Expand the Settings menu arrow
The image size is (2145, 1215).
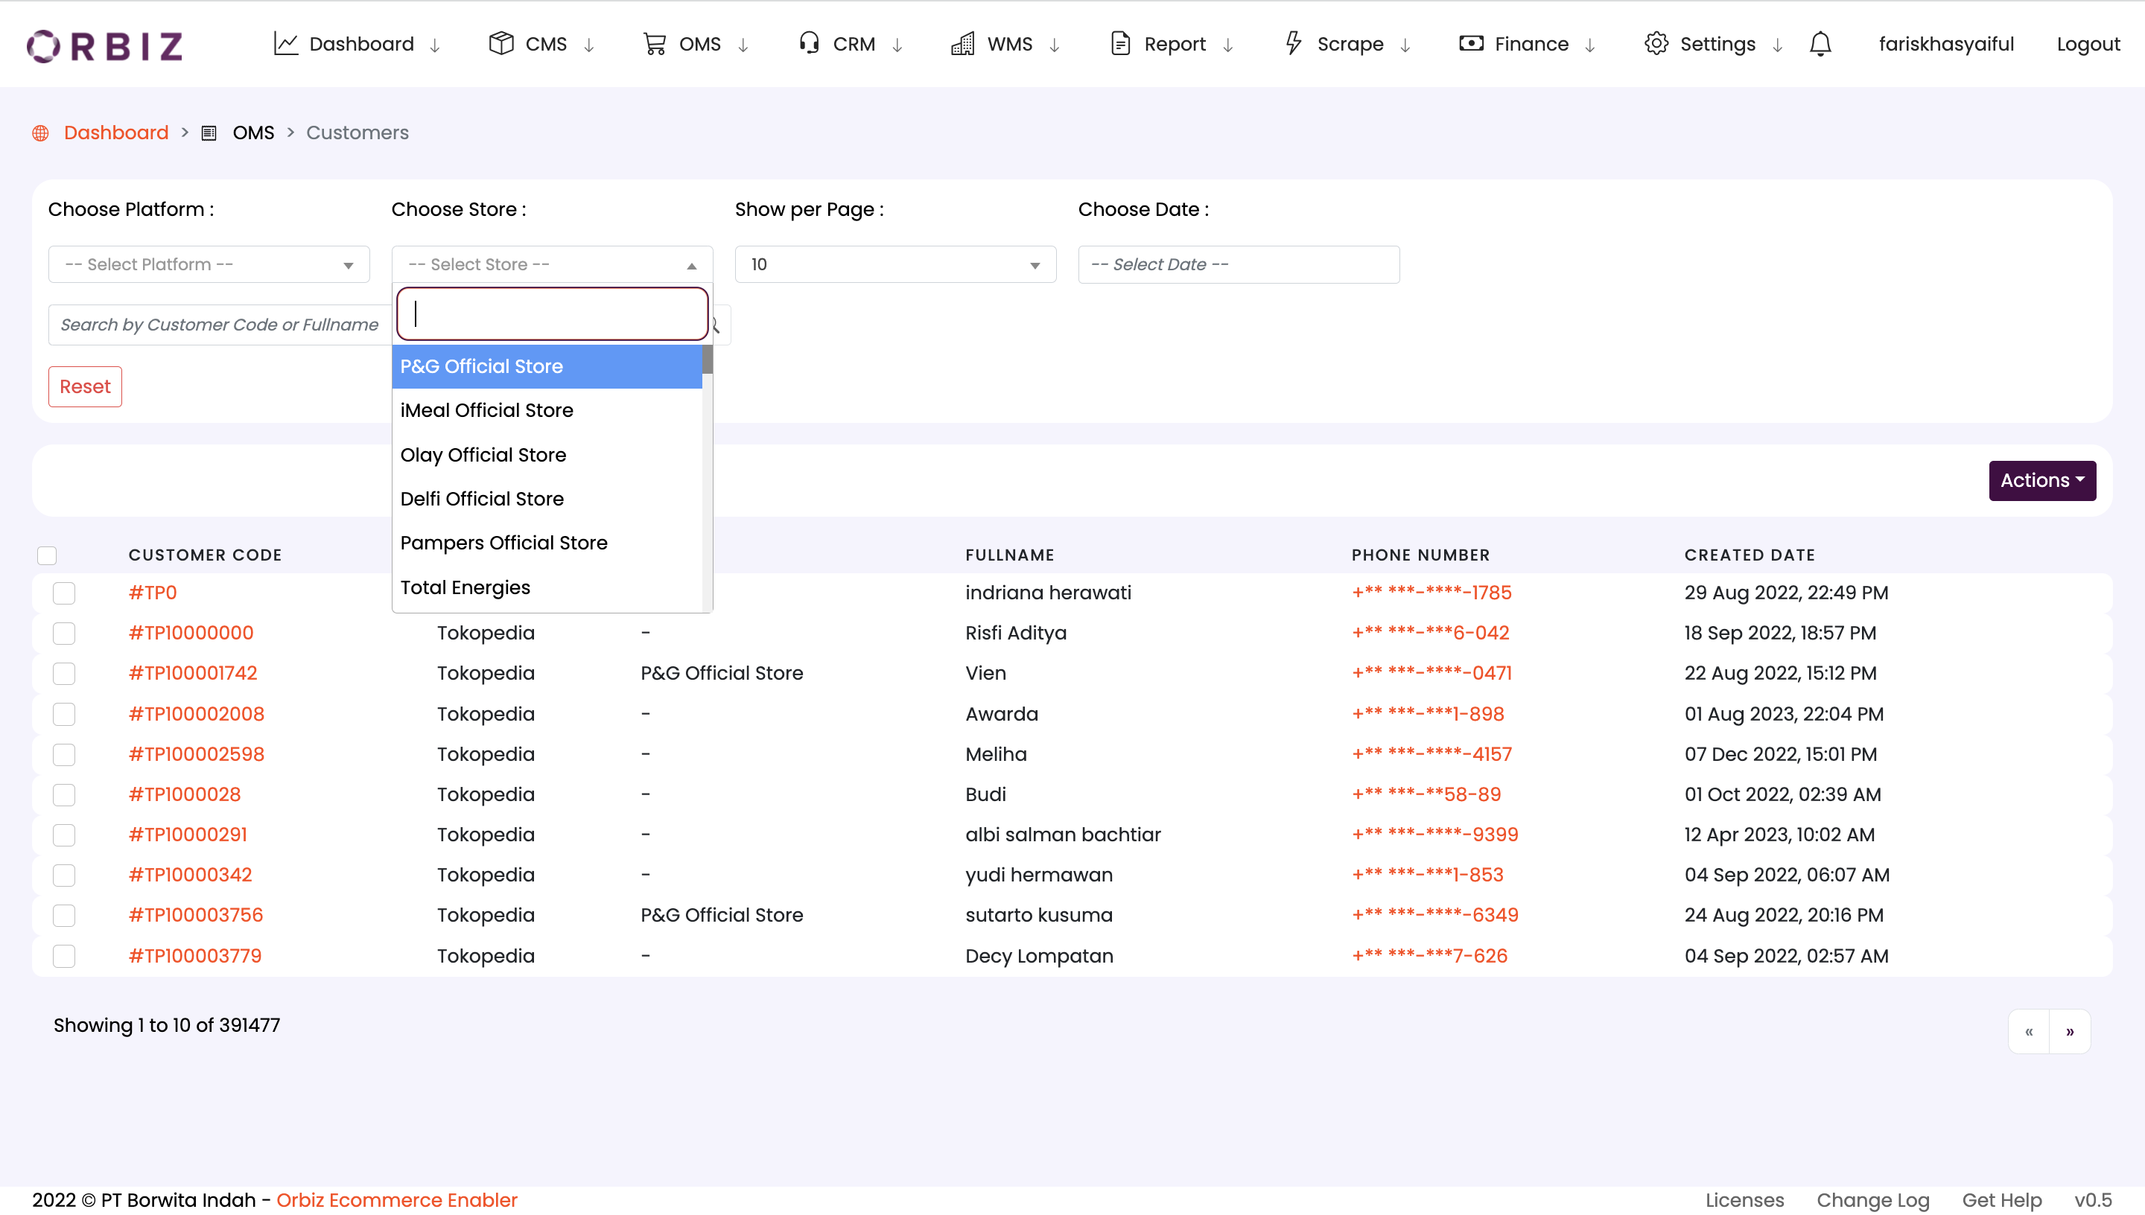tap(1778, 45)
